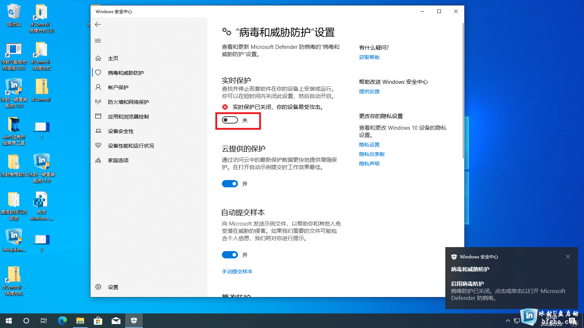Open 设备性能和运行状况 in the sidebar
Viewport: 584px width, 328px height.
coord(149,146)
